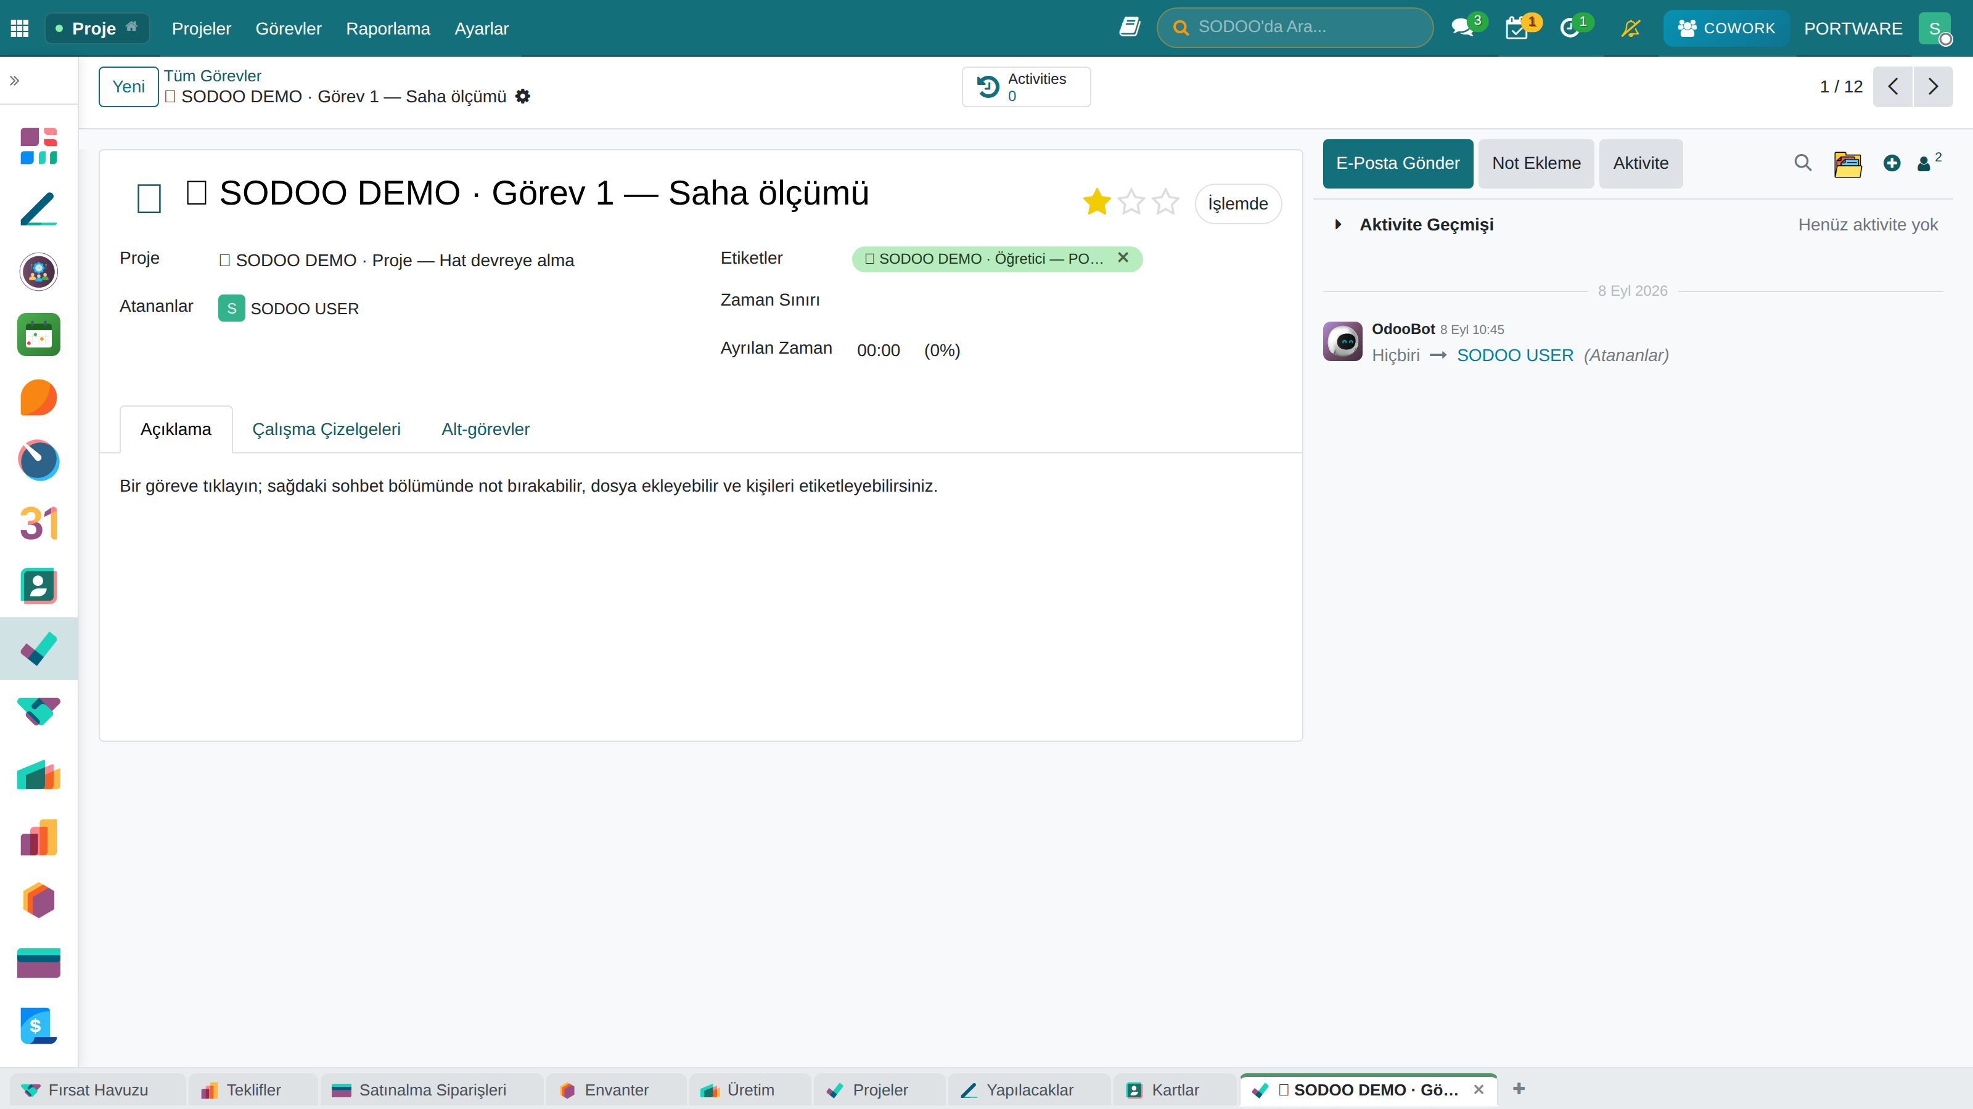Open the Proje app switcher menu
The image size is (1973, 1109).
(x=97, y=28)
